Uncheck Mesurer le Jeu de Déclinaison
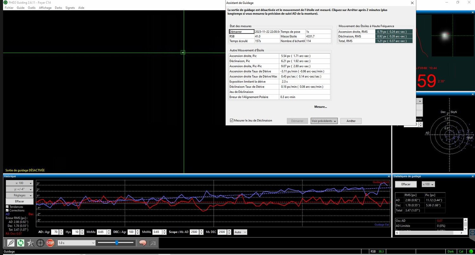This screenshot has height=255, width=475. (232, 120)
